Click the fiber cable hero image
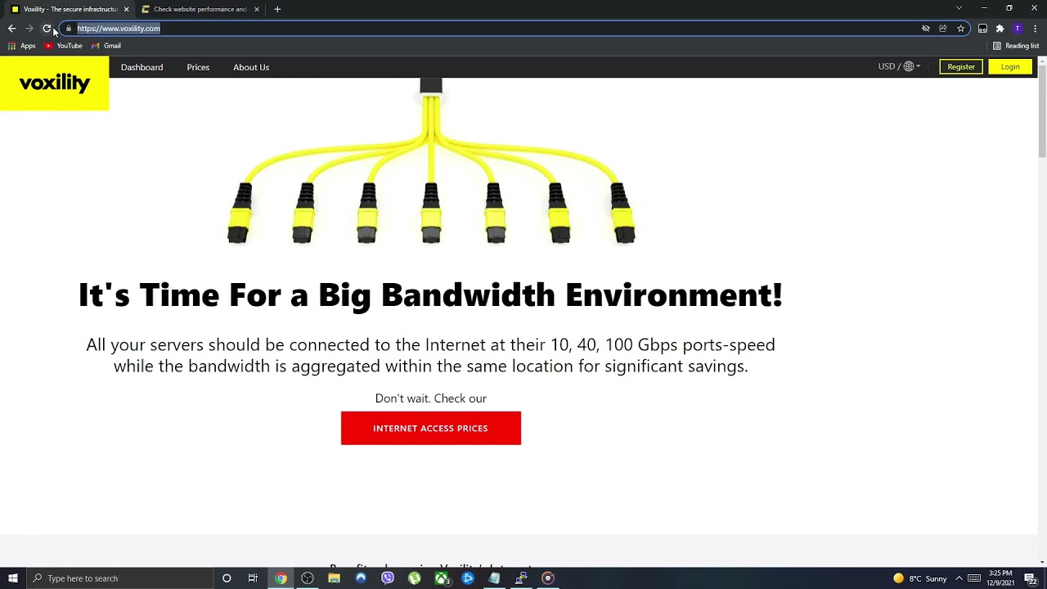Screen dimensions: 1047x589 (431, 162)
